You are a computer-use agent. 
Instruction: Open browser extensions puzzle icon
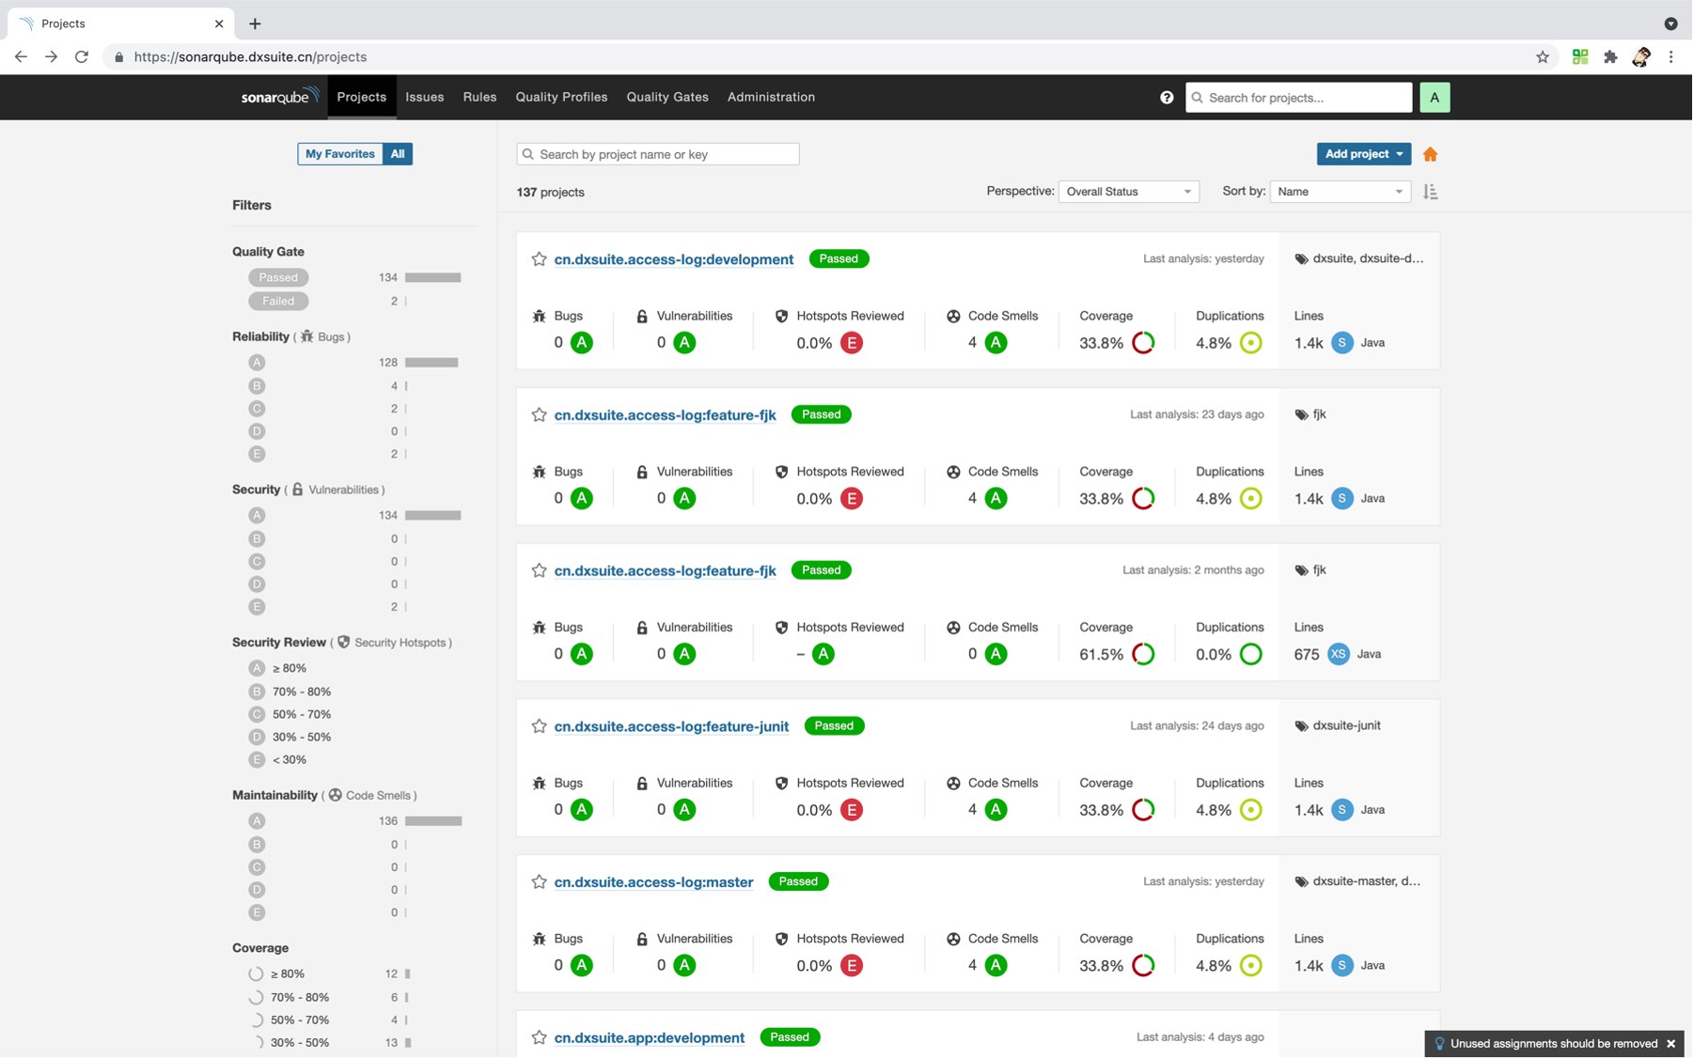pyautogui.click(x=1610, y=57)
